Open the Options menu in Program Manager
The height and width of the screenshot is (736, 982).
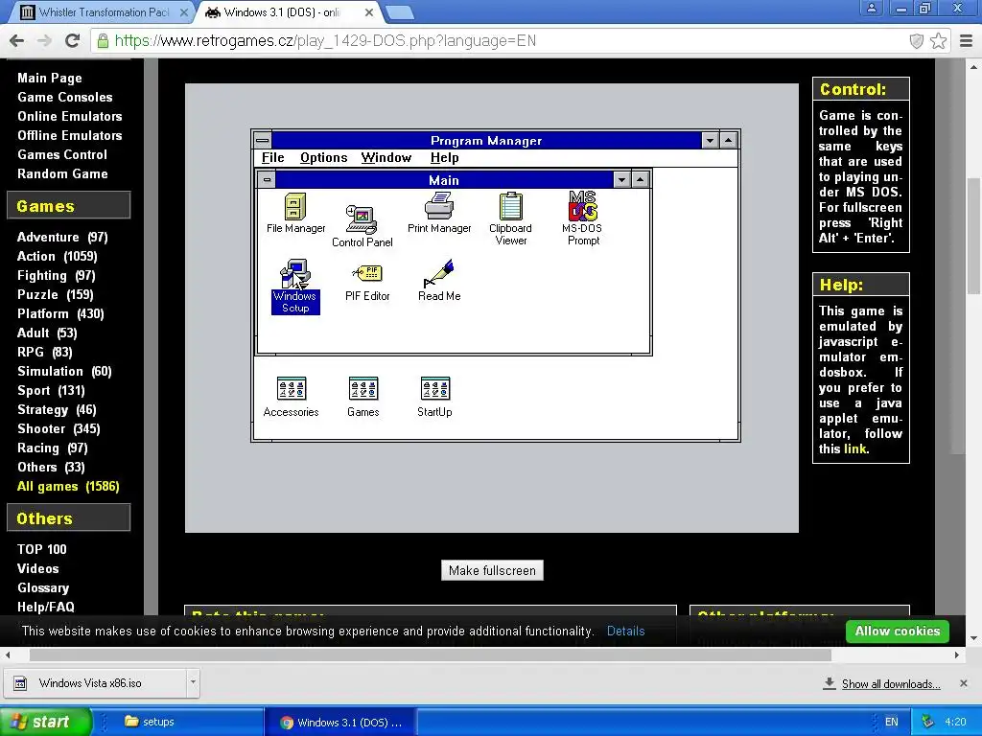coord(323,158)
